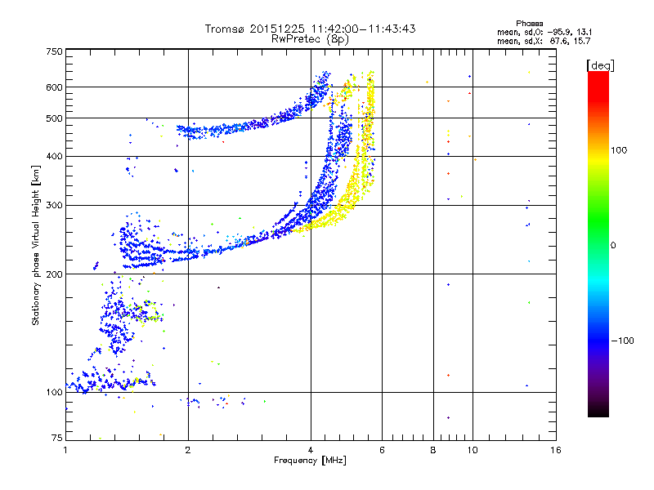Click the 75 tick label on height axis

click(x=56, y=438)
